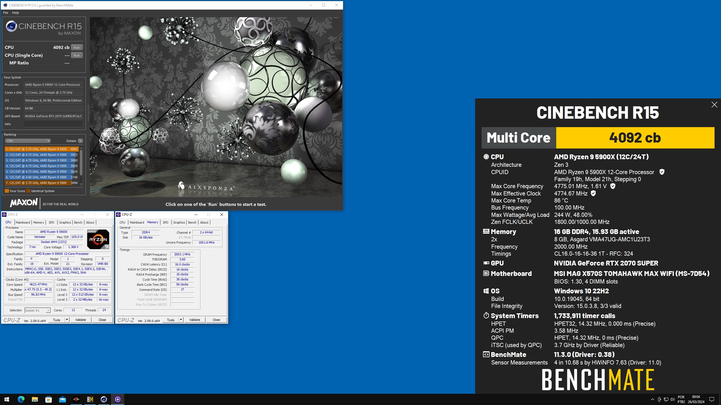Click the network icon in system tray
Image resolution: width=721 pixels, height=405 pixels.
666,399
